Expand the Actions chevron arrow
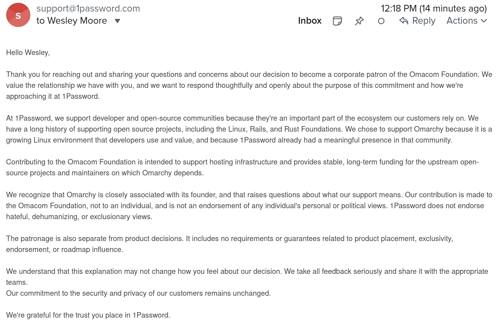 click(484, 21)
